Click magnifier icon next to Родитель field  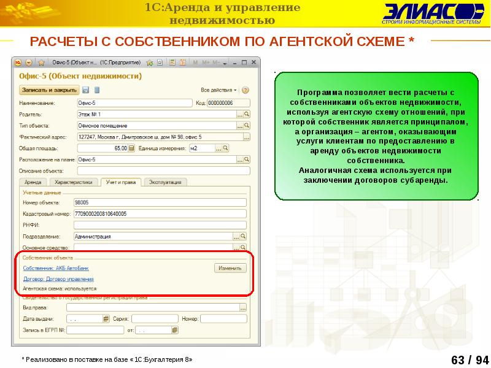click(x=247, y=114)
